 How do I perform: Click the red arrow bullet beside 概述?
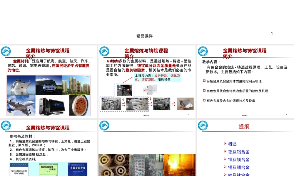[x=225, y=143]
